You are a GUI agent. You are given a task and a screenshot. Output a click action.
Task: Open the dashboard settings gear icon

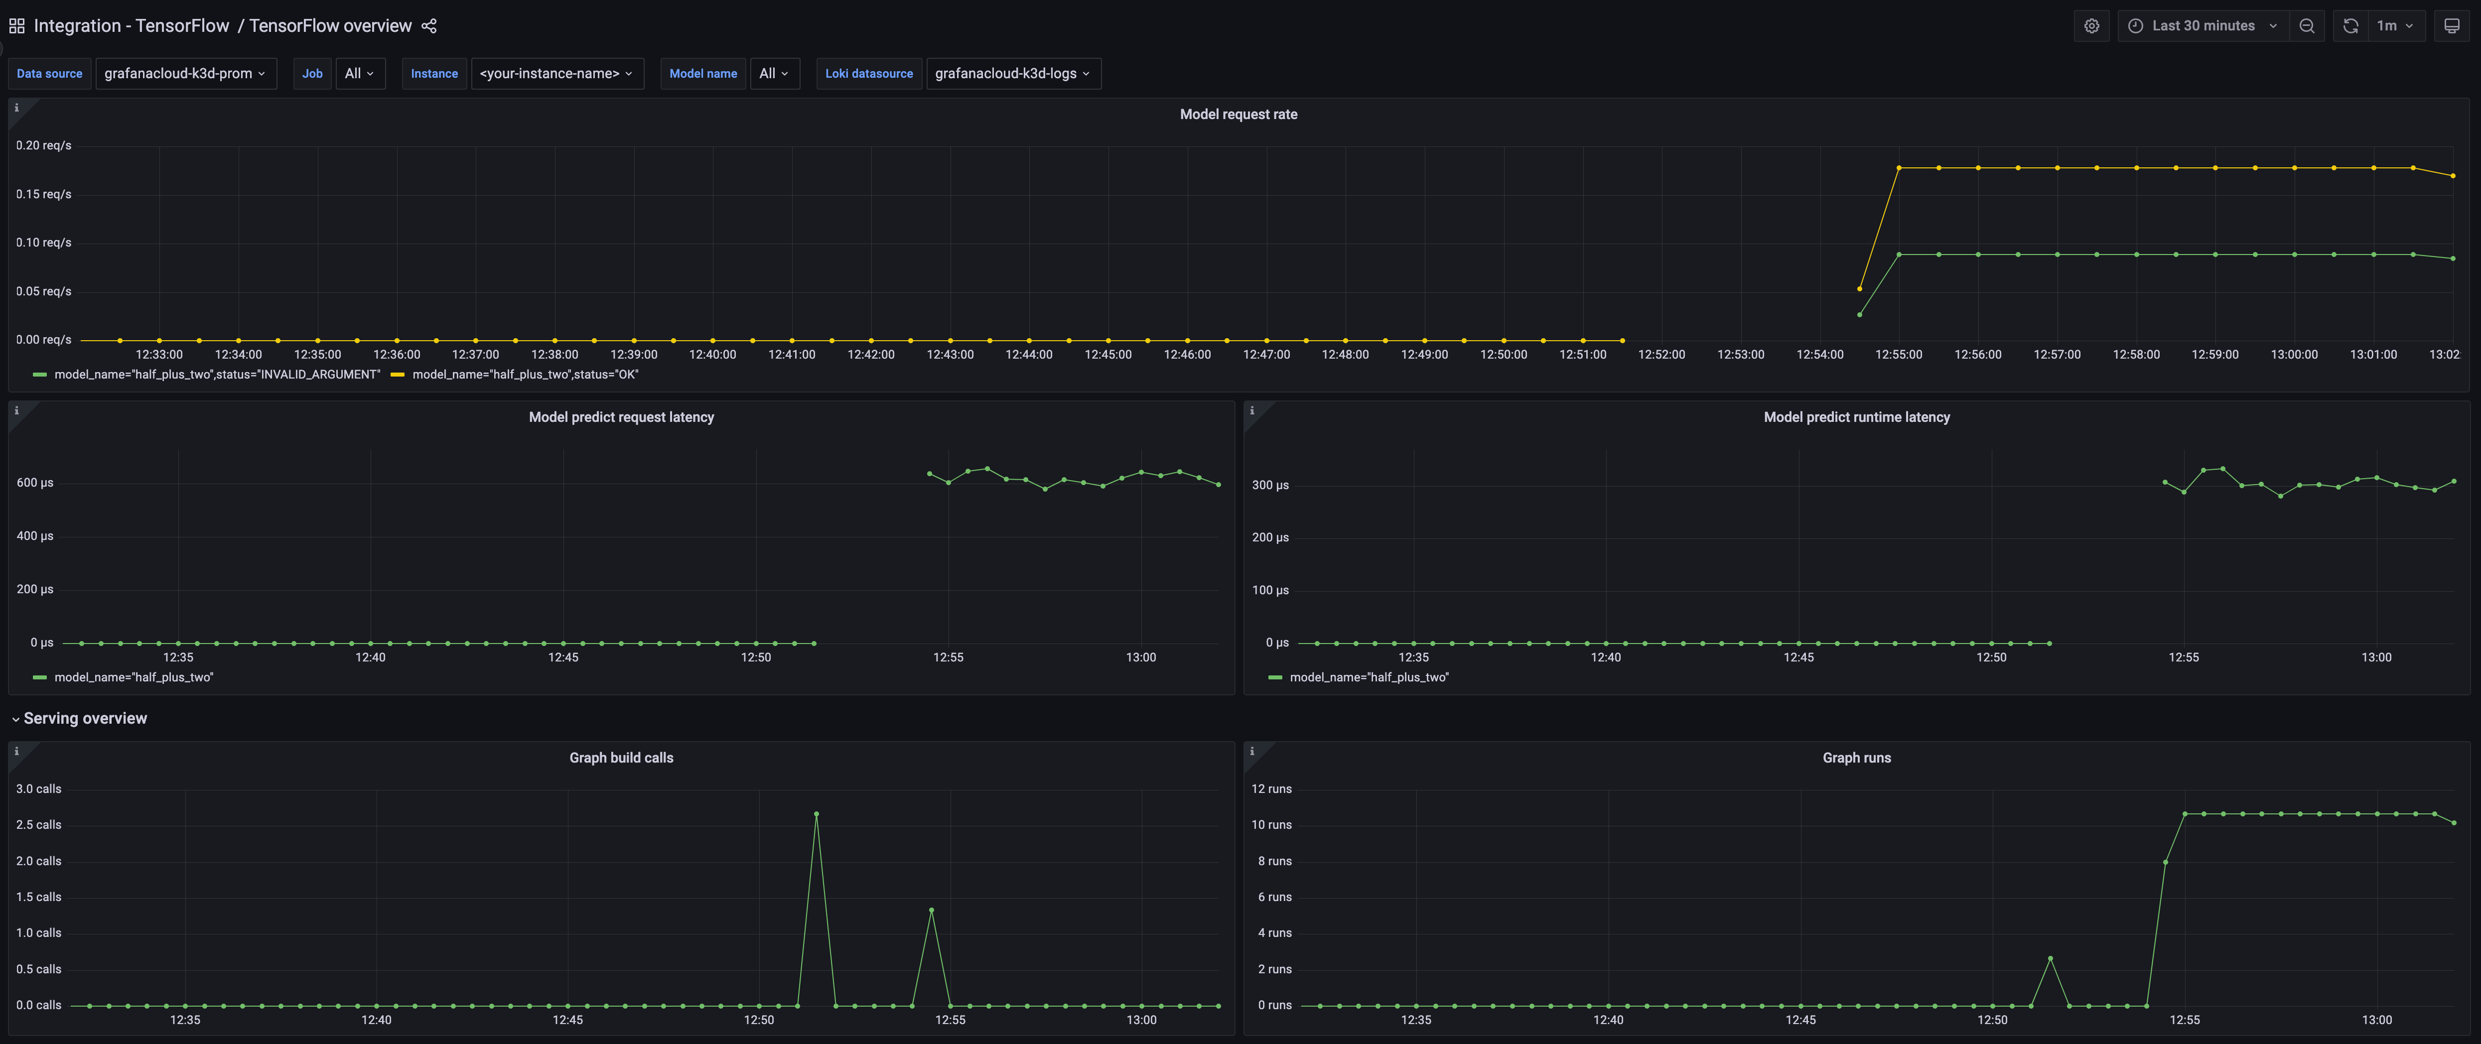click(x=2091, y=25)
